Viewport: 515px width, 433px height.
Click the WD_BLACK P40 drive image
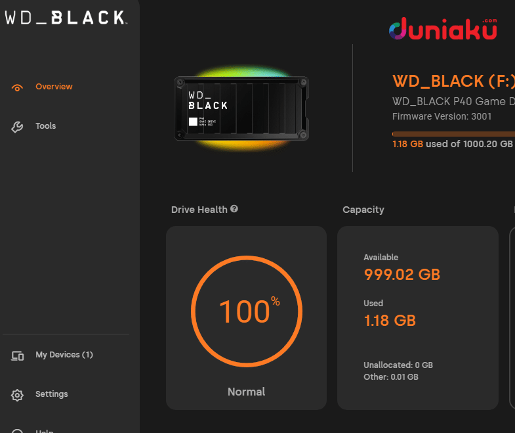coord(241,108)
